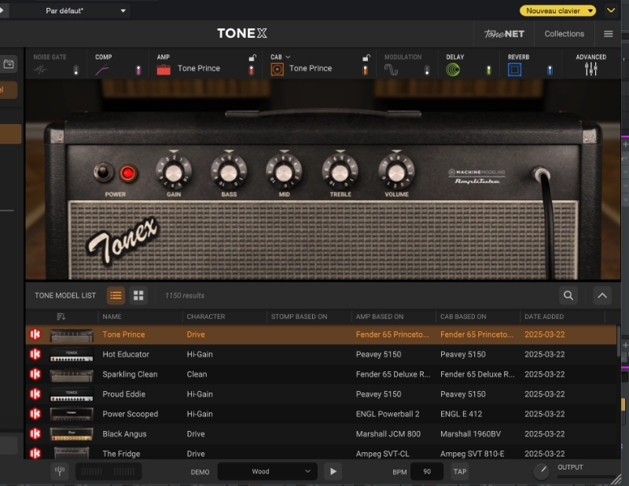629x486 pixels.
Task: Click the sort order icon in header
Action: click(61, 316)
